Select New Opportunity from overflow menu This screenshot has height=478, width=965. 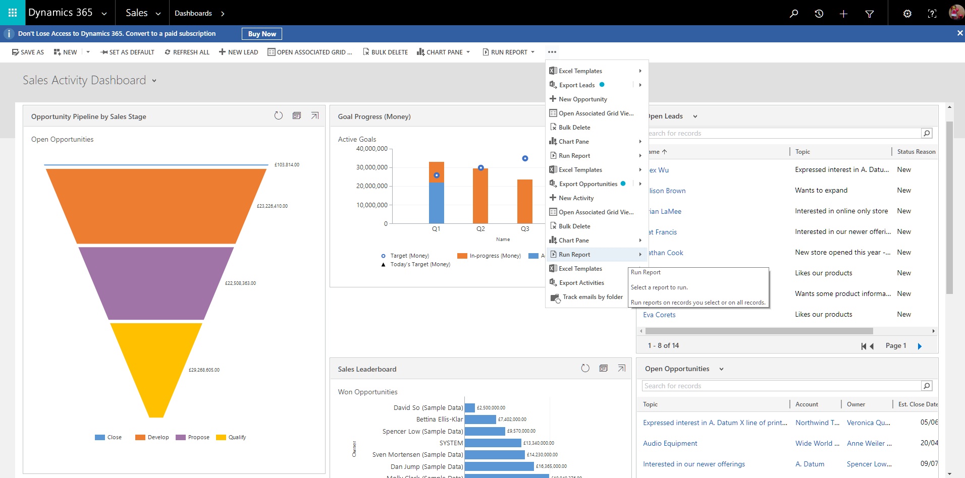tap(582, 99)
